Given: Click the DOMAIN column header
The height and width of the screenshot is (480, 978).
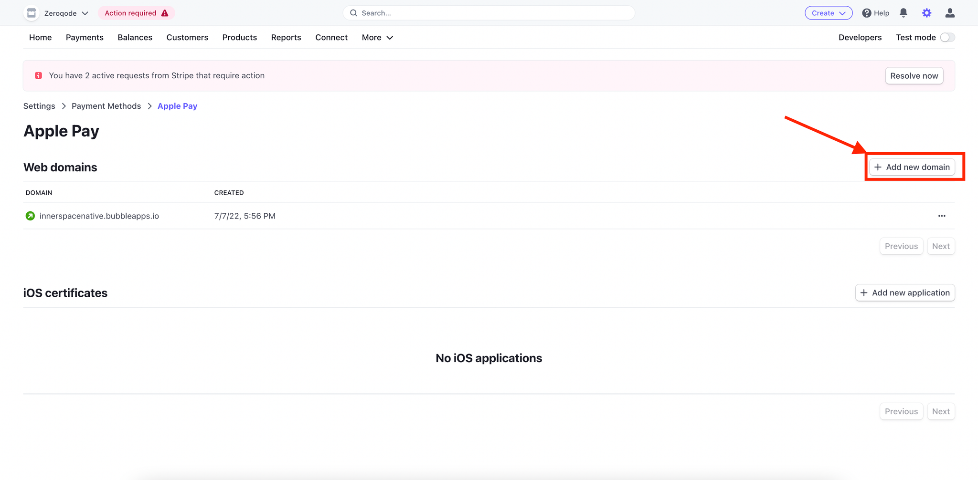Looking at the screenshot, I should pos(39,193).
